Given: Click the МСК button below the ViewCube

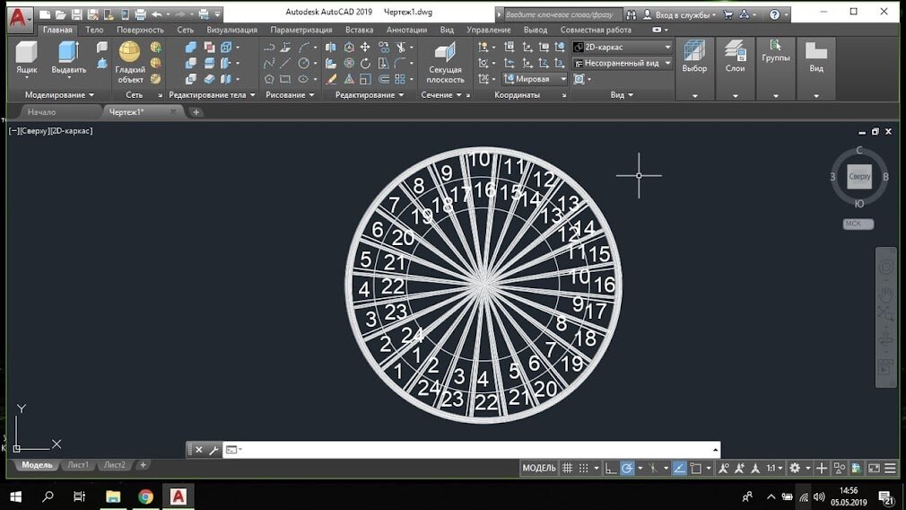Looking at the screenshot, I should click(x=858, y=224).
